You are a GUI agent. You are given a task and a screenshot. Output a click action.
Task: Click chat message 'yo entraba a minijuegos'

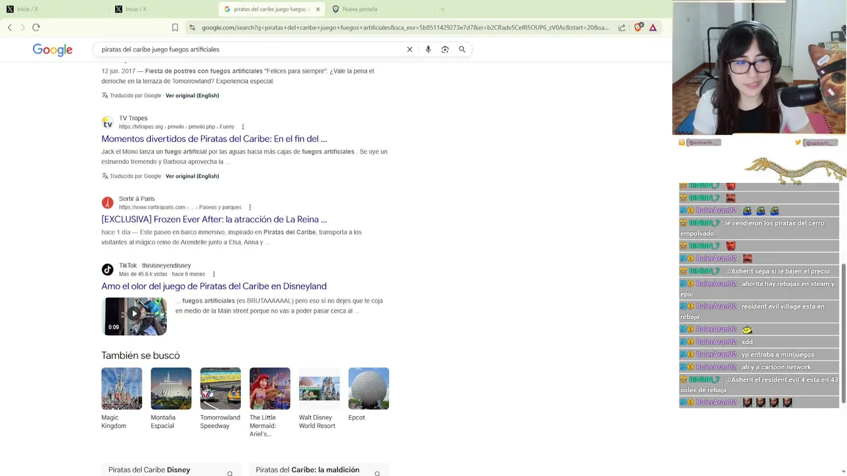coord(759,354)
